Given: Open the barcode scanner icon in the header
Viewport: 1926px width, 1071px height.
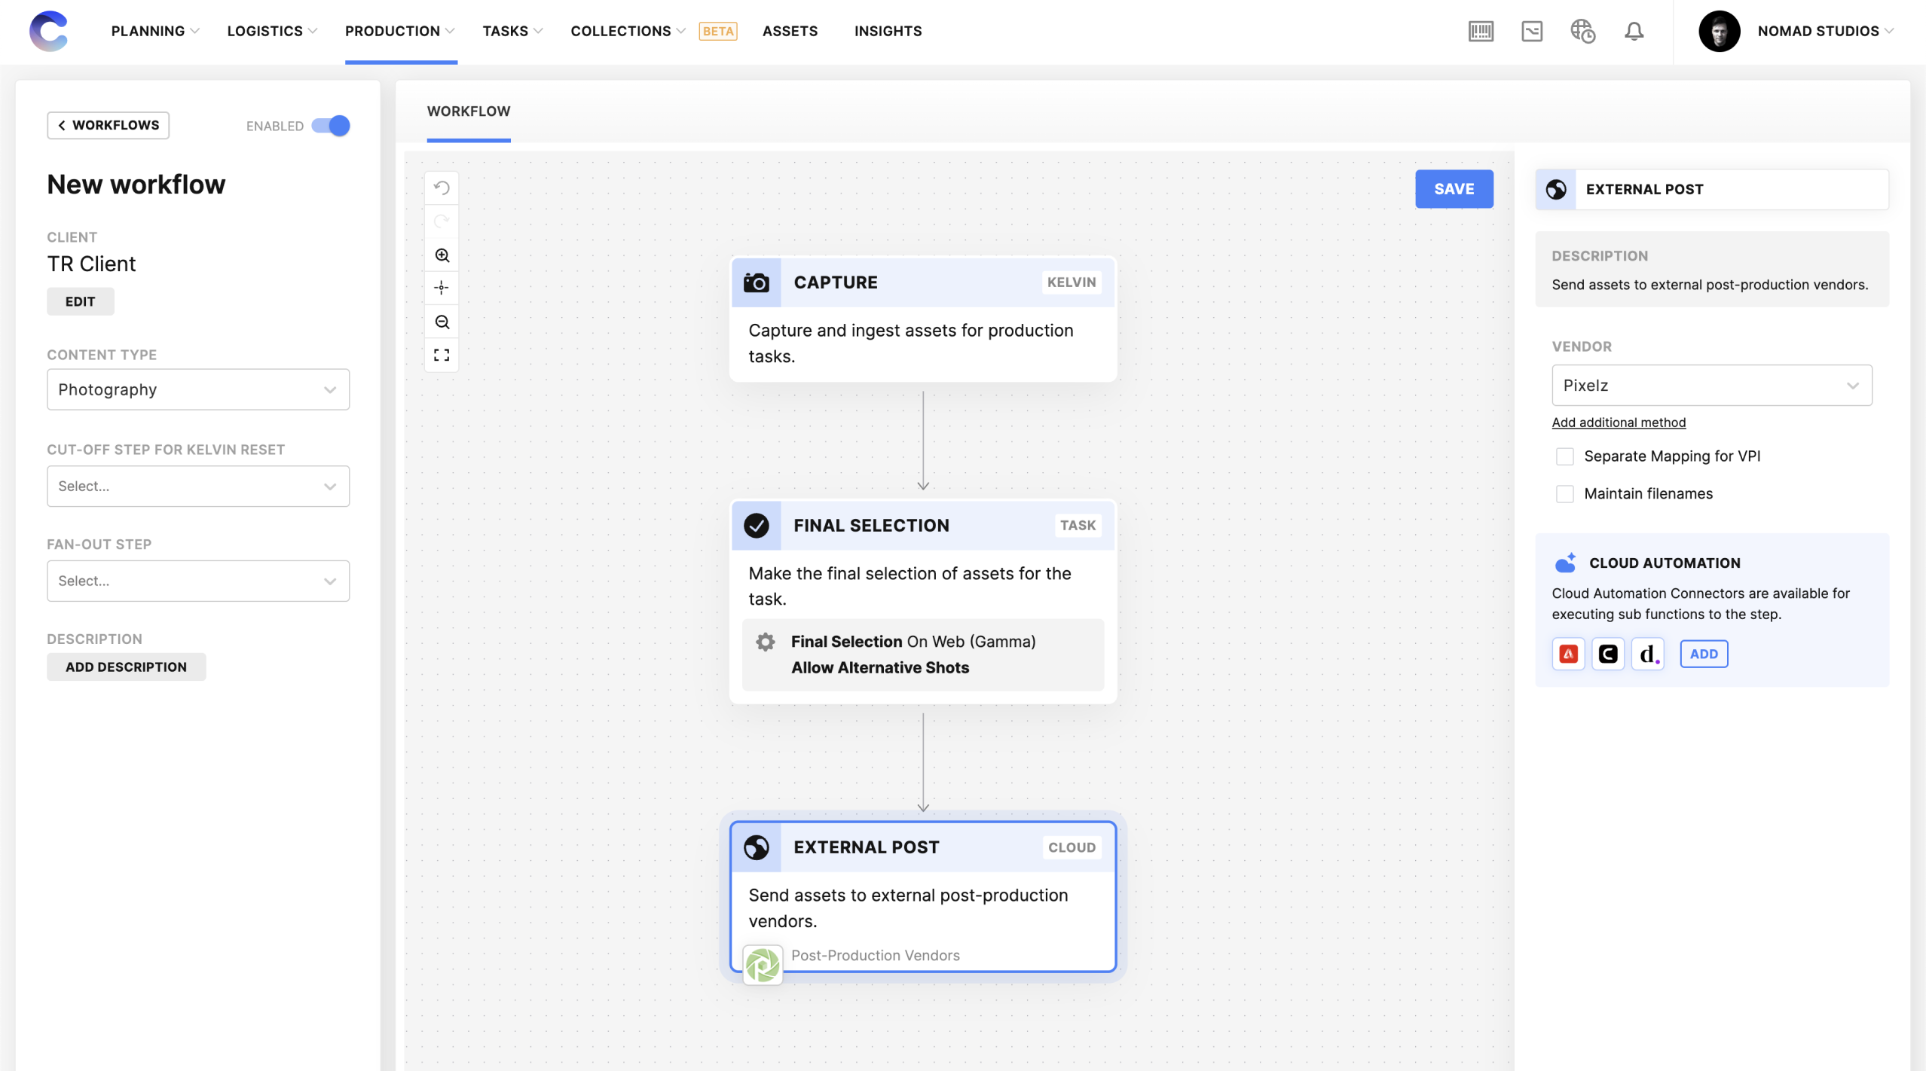Looking at the screenshot, I should tap(1480, 31).
